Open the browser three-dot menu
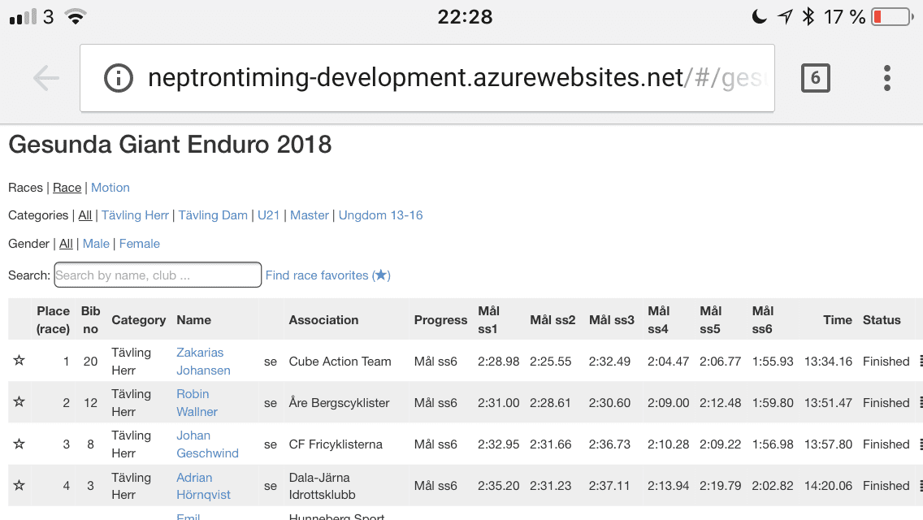Viewport: 923px width, 520px height. pos(887,78)
